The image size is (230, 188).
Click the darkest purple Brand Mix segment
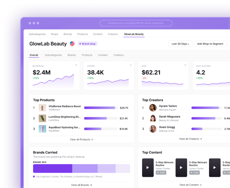tap(53, 169)
